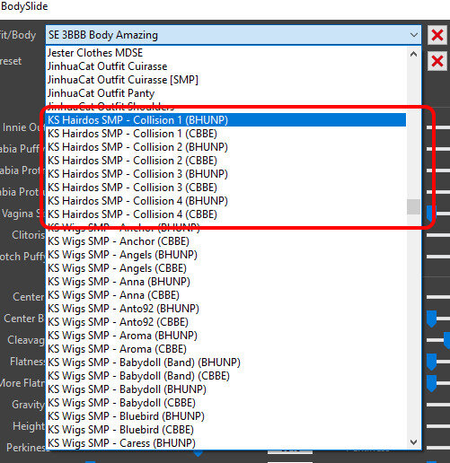The image size is (450, 463).
Task: Select KS Wigs SMP - Babydoll (BHUNP)
Action: (226, 389)
